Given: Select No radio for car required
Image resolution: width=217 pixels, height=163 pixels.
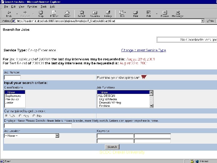Looking at the screenshot, I should (x=34, y=116).
